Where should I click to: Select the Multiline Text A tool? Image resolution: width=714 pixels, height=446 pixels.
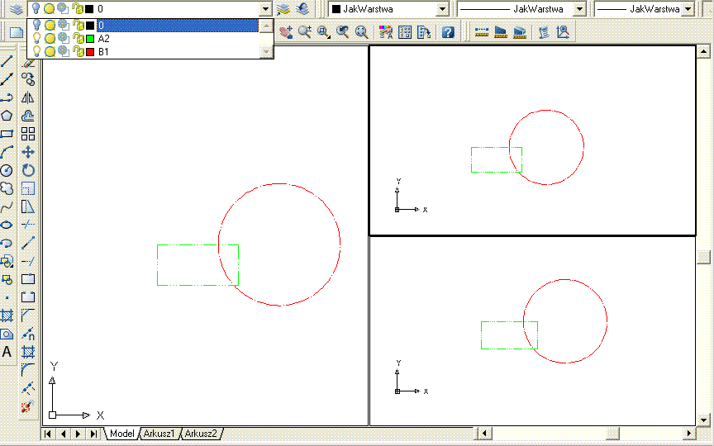point(7,352)
